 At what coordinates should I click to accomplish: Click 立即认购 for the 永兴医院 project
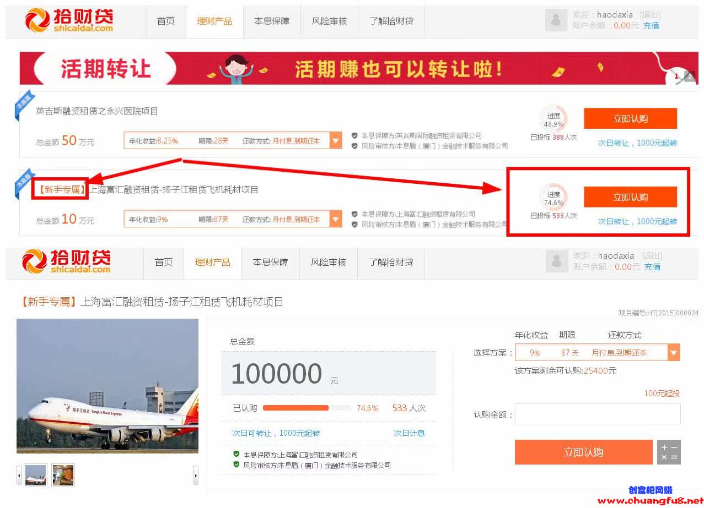tap(630, 118)
